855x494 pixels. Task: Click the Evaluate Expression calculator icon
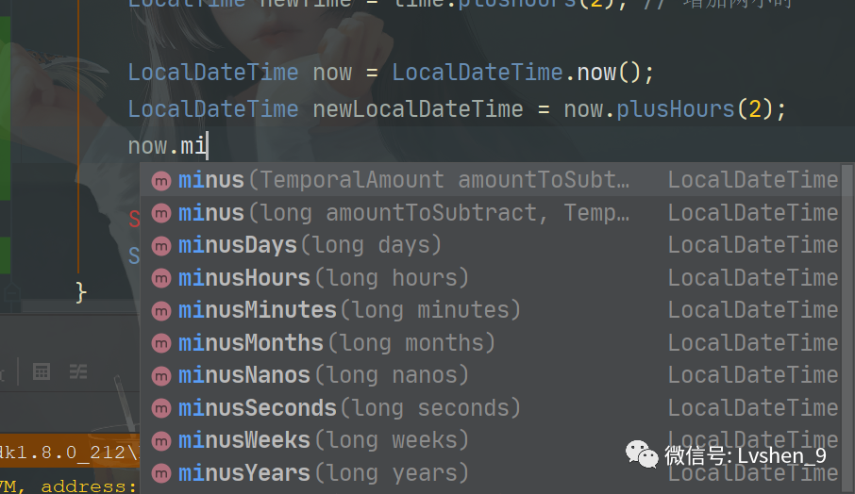[41, 371]
